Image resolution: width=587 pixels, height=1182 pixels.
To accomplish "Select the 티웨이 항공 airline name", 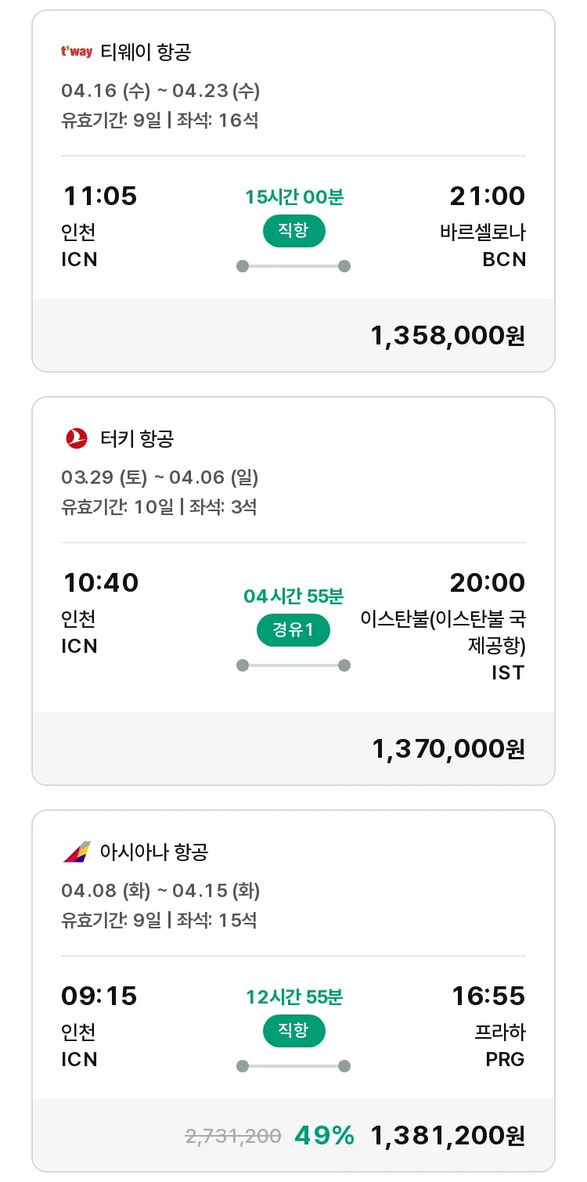I will click(146, 52).
